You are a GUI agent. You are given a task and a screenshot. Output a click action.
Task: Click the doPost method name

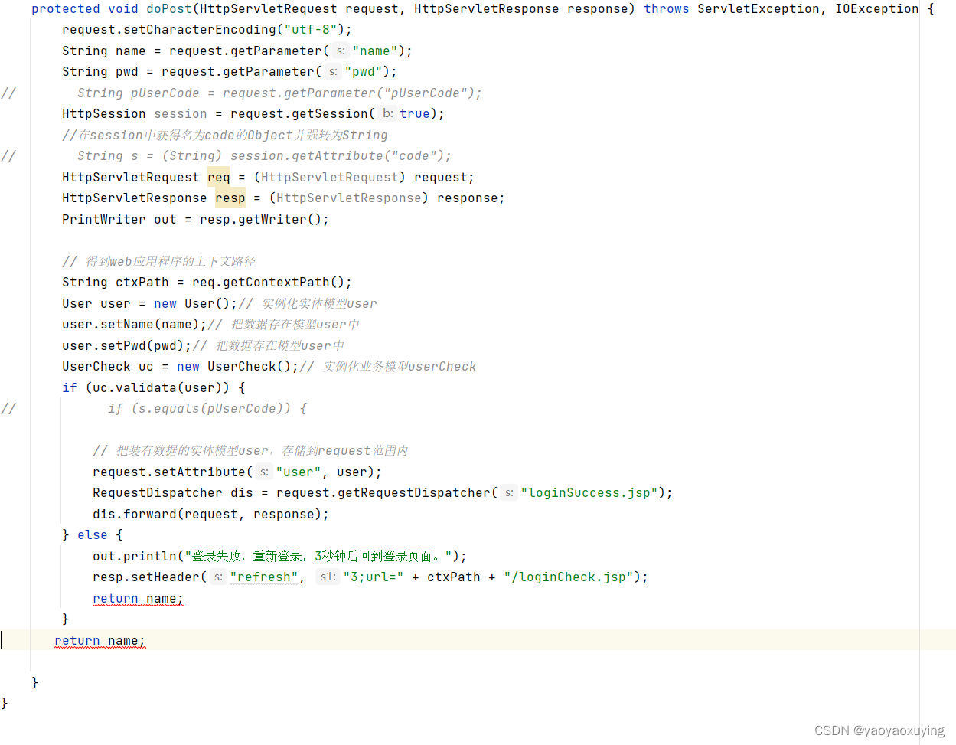click(x=168, y=8)
